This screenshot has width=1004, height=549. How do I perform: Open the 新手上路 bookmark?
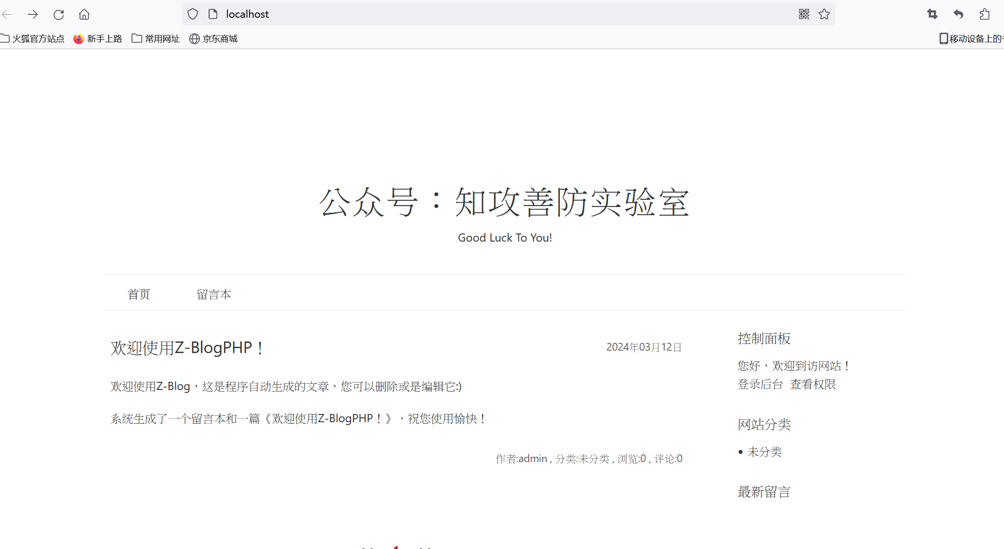point(98,38)
